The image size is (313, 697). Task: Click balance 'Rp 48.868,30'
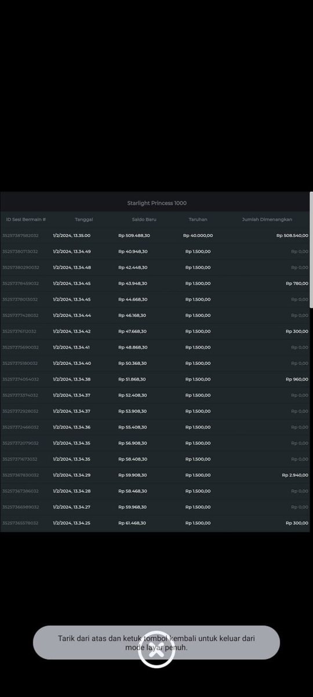133,347
